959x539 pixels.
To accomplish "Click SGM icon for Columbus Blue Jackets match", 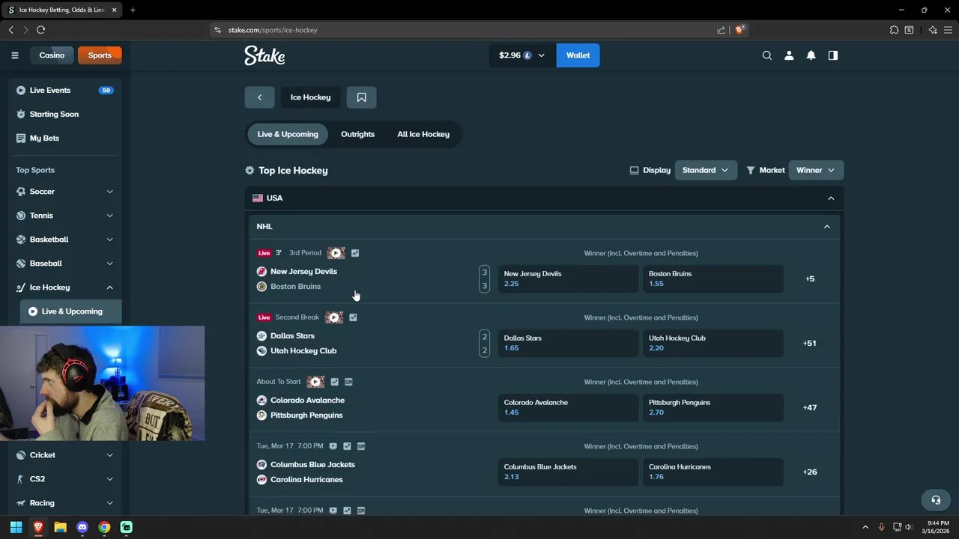I will click(361, 446).
